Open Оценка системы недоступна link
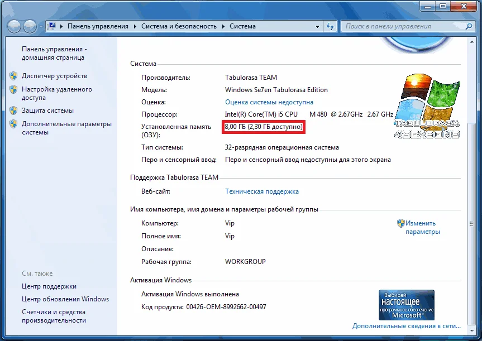Image resolution: width=482 pixels, height=341 pixels. [x=269, y=102]
